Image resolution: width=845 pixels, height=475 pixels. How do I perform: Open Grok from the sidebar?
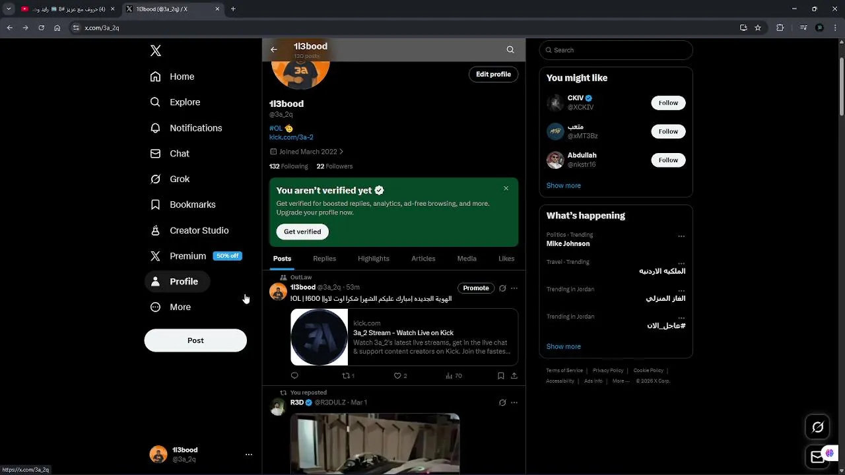(x=170, y=179)
